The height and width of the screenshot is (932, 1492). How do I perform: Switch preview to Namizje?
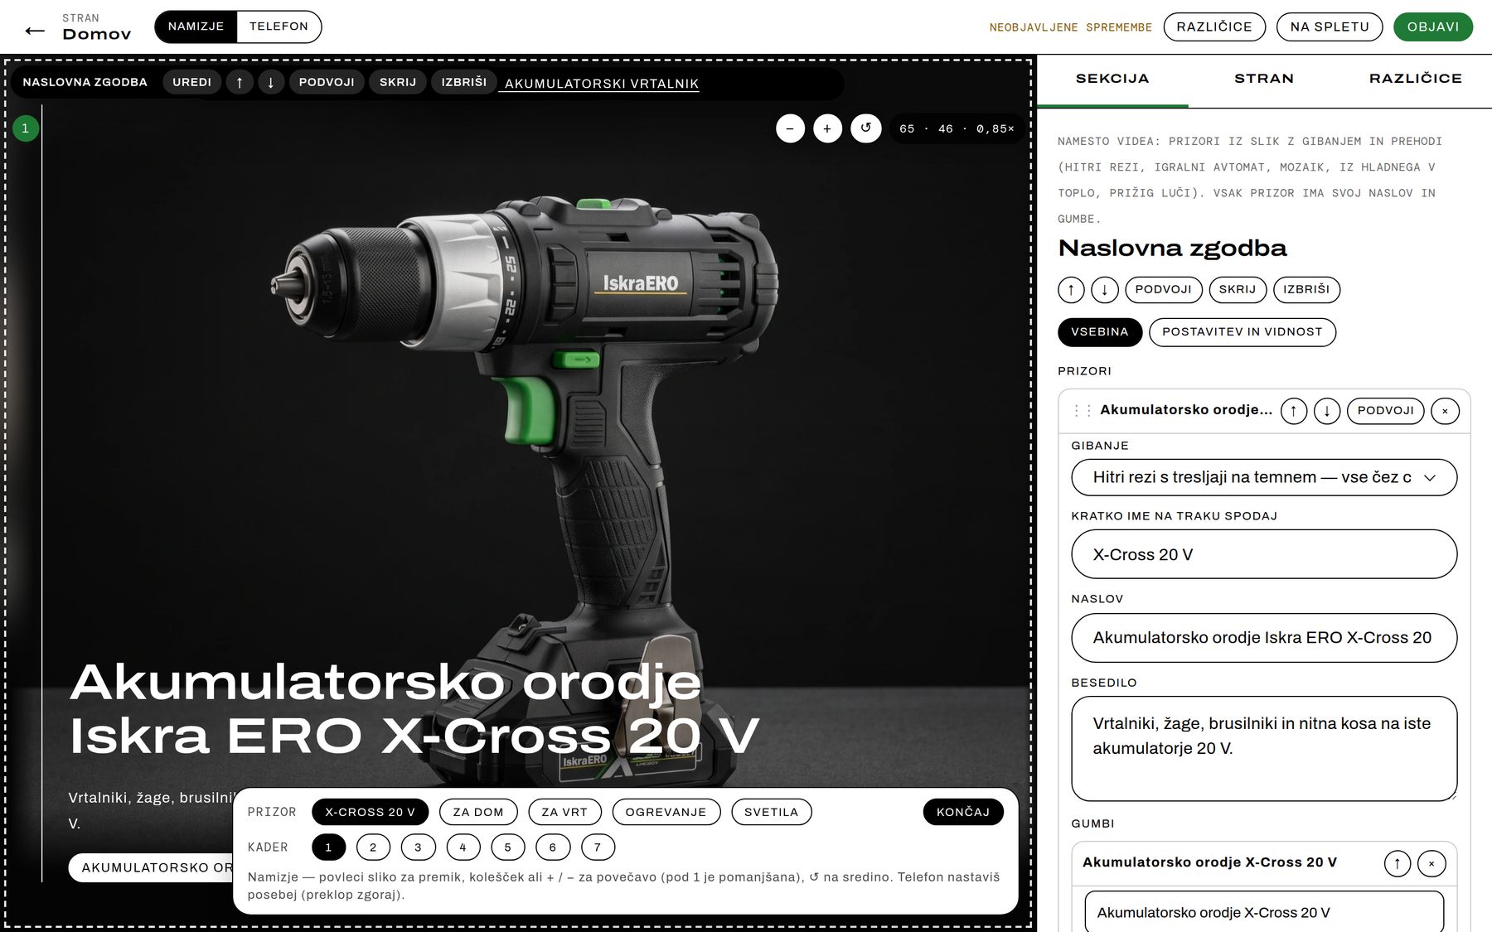point(196,27)
